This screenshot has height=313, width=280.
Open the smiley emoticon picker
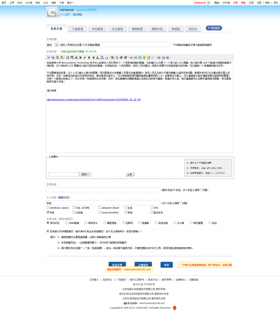144,57
